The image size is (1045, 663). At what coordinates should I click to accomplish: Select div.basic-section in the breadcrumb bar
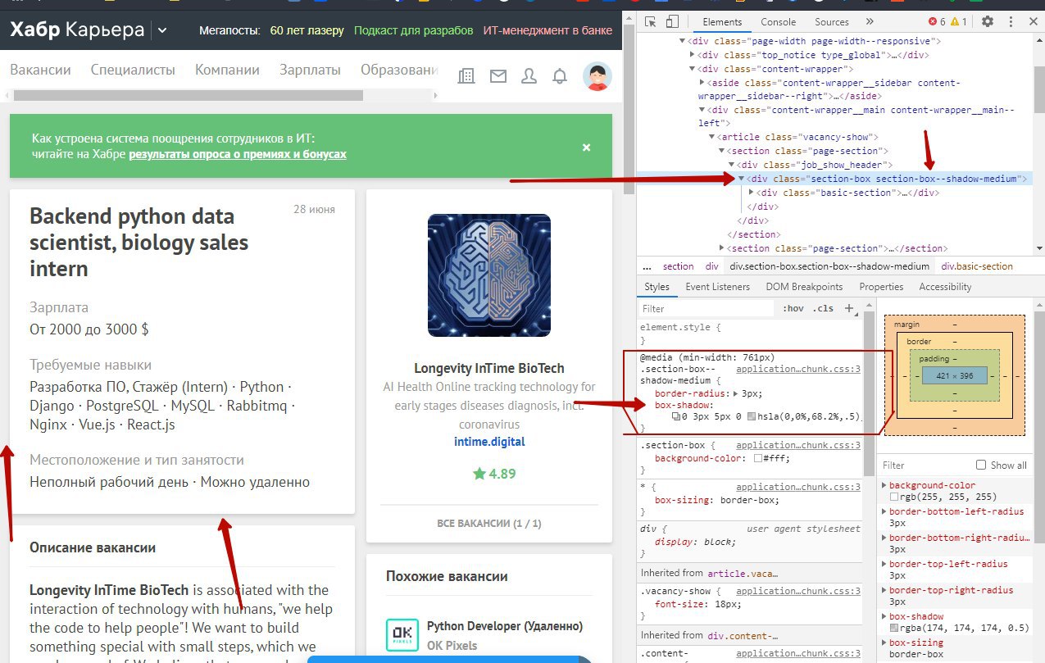tap(977, 266)
